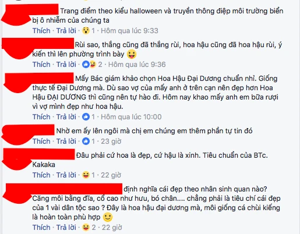Reply to the 'Đâu phải cứ hoa' comment
This screenshot has width=300, height=234.
66,175
